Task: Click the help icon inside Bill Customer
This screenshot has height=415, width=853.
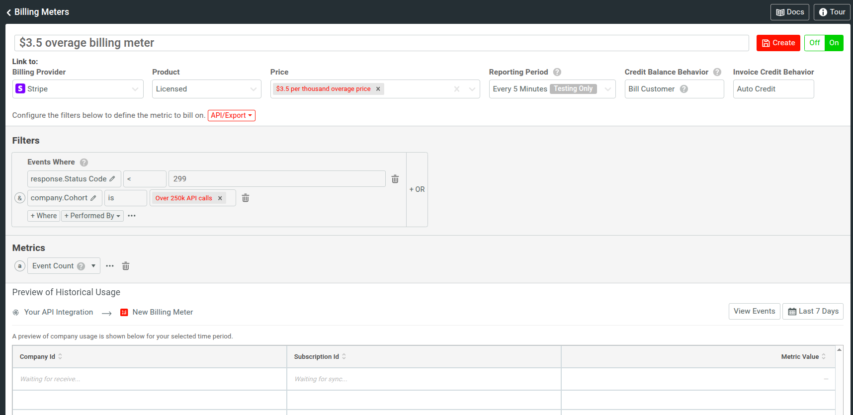Action: tap(684, 89)
